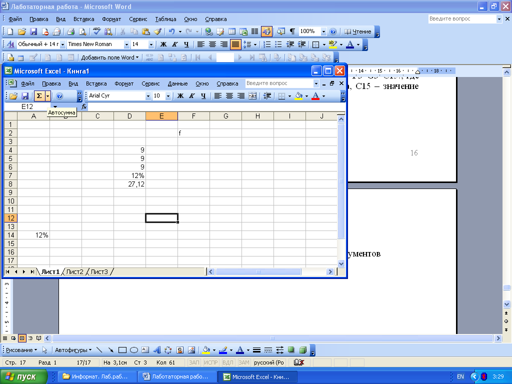Click the Excel vertical scroll down arrow
This screenshot has height=384, width=512.
click(x=341, y=263)
